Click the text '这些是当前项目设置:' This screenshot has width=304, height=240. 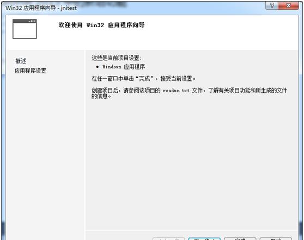click(117, 58)
